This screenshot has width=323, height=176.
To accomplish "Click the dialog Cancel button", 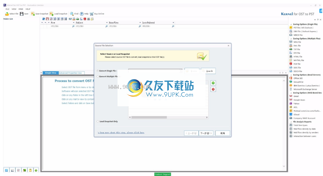I will 223,133.
